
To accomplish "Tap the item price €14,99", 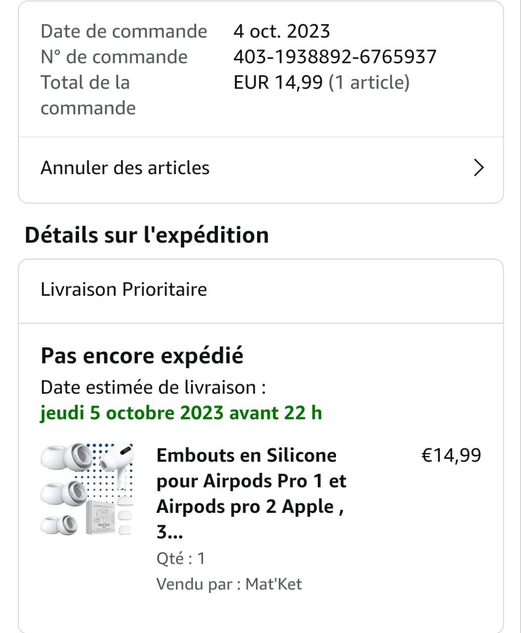I will (451, 455).
